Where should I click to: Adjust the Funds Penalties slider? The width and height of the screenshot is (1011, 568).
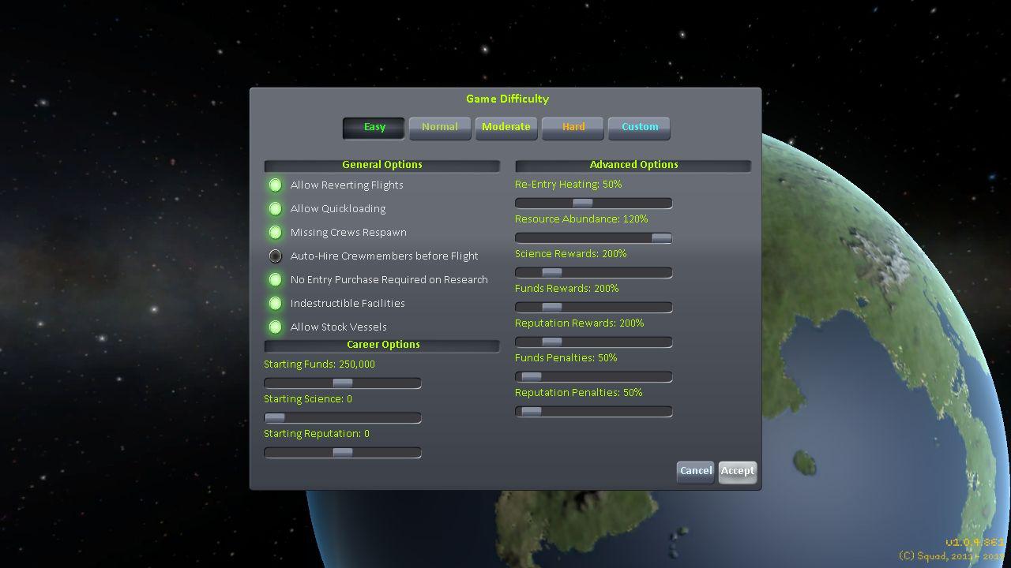594,376
